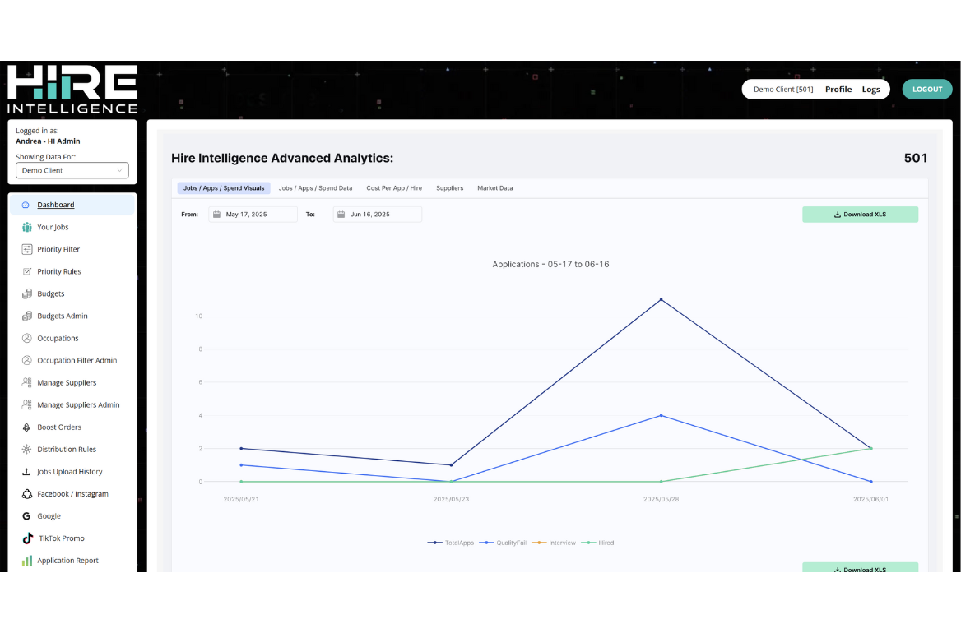The height and width of the screenshot is (633, 961).
Task: Click the Google icon in sidebar
Action: 26,516
